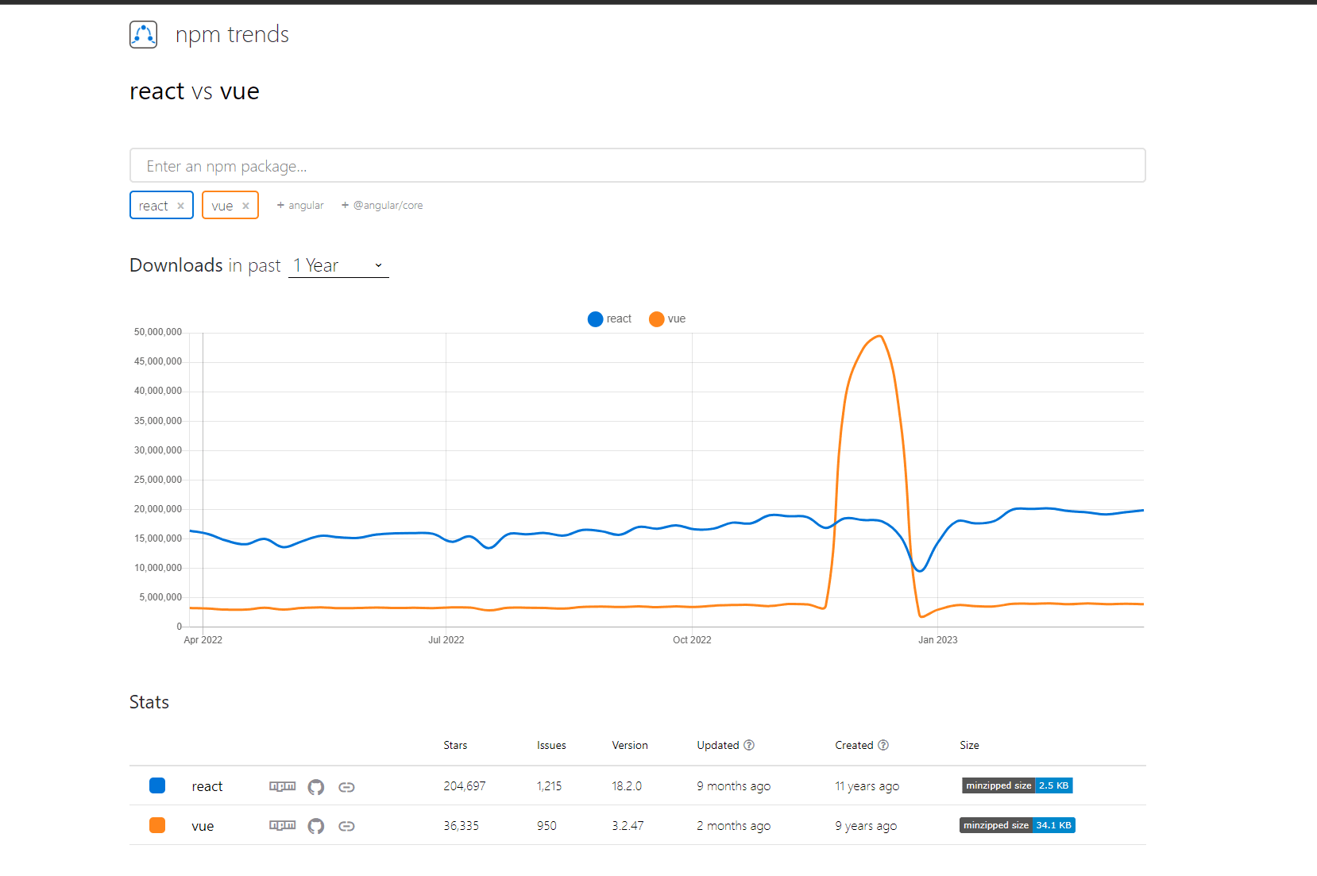Remove the vue package tag
Screen dimensions: 1317x876
[x=246, y=206]
